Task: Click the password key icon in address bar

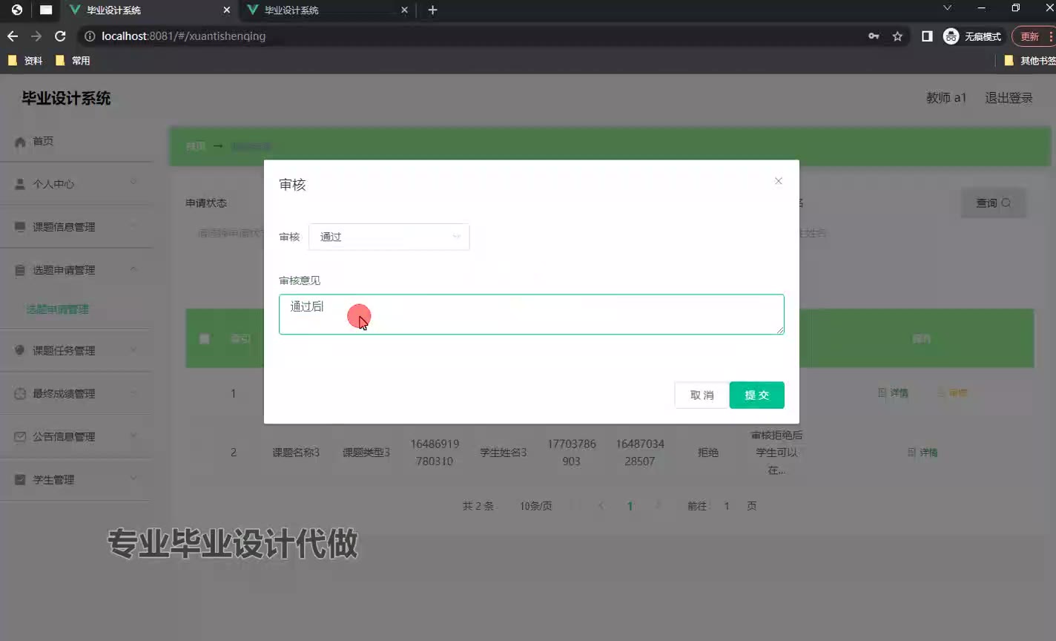Action: 874,36
